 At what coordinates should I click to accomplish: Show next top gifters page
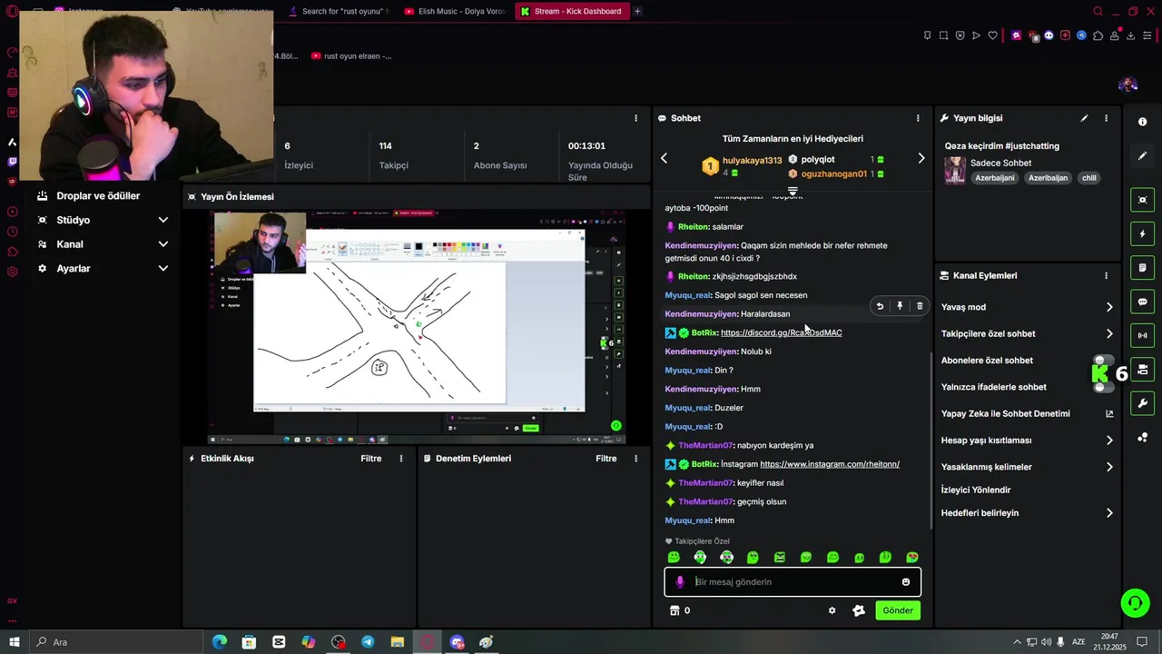921,158
